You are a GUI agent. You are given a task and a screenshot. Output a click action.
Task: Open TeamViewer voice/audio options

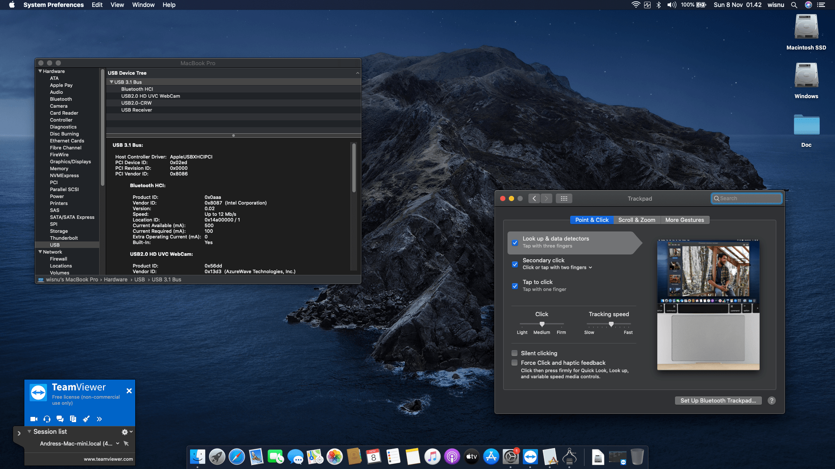pyautogui.click(x=47, y=419)
